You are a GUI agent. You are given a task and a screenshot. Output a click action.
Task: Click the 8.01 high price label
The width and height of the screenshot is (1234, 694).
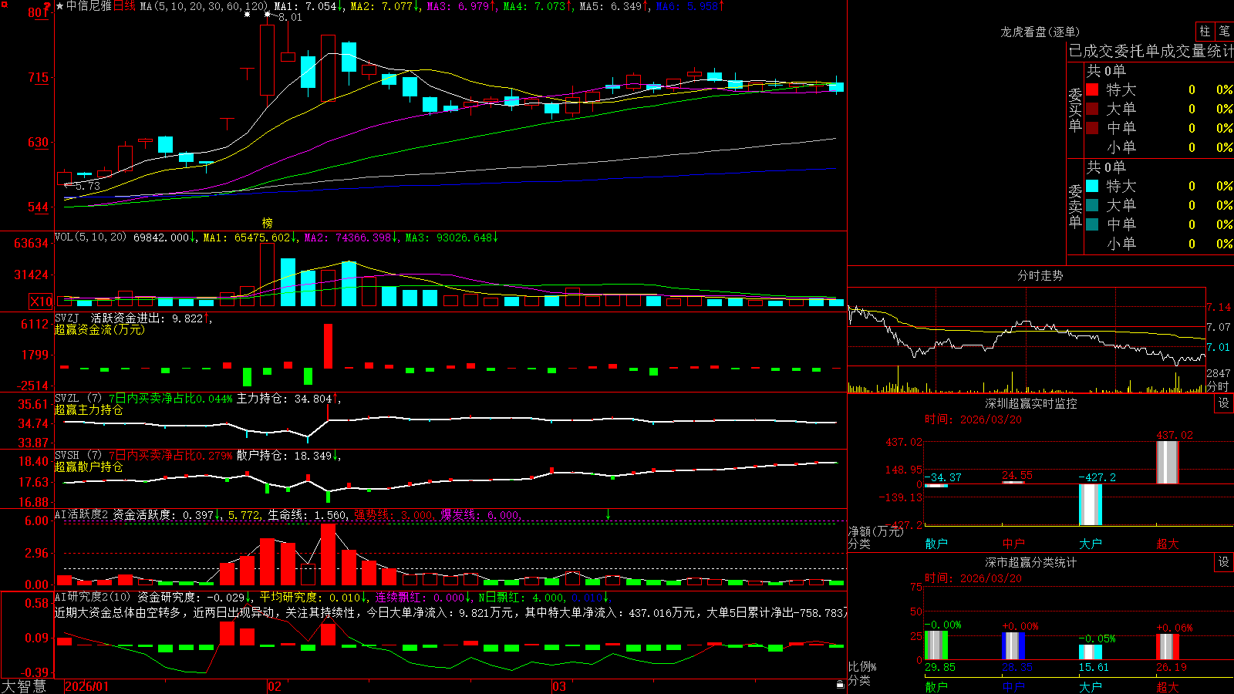(290, 17)
